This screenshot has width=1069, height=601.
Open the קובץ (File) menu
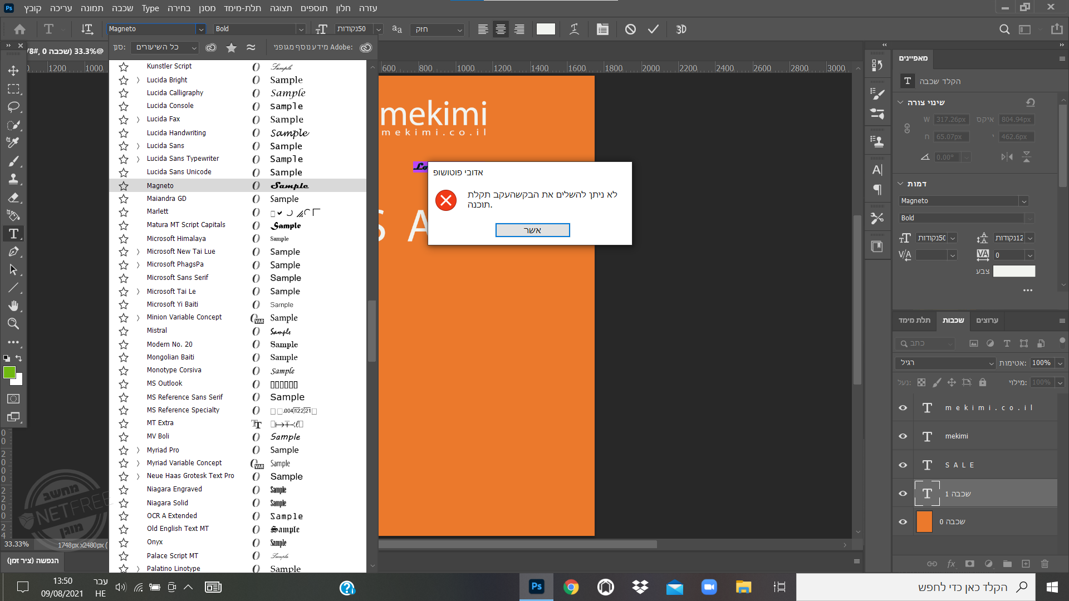(33, 8)
